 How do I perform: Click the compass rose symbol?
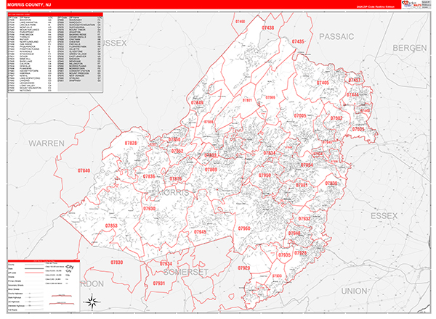point(92,302)
